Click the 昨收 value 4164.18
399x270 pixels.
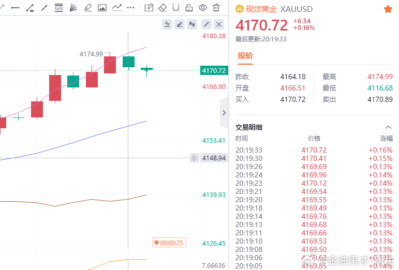293,77
